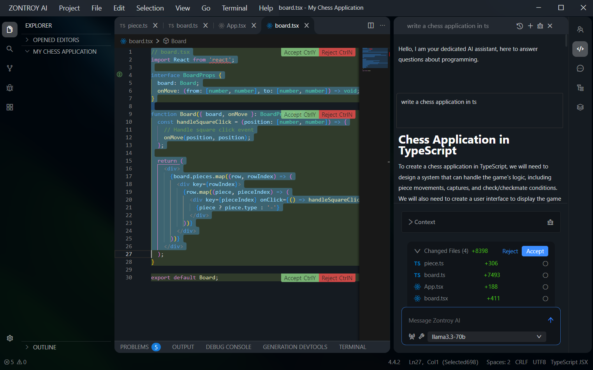
Task: Open the llama3.3-70b model dropdown
Action: pos(486,337)
